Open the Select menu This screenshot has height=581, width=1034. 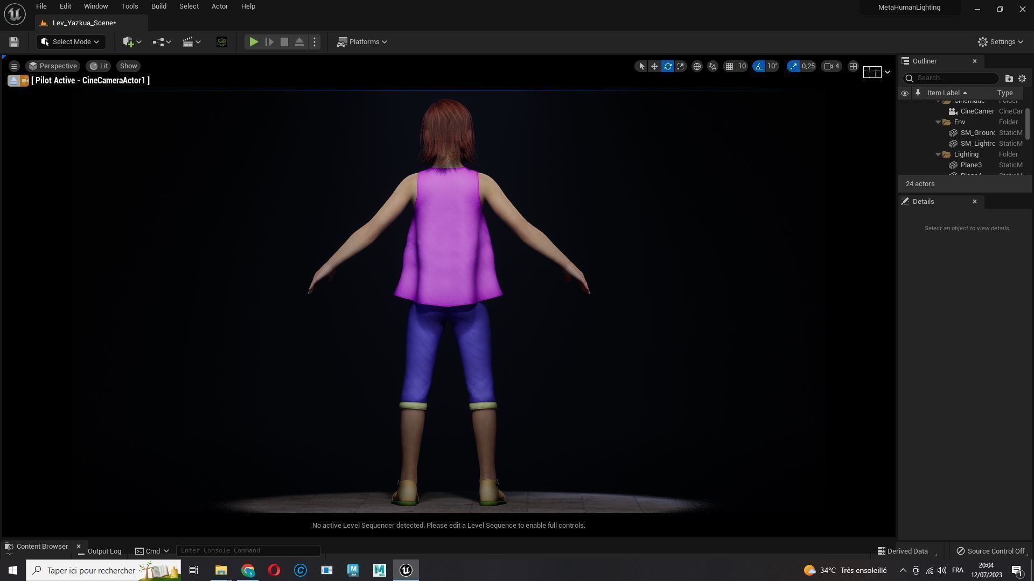coord(189,6)
